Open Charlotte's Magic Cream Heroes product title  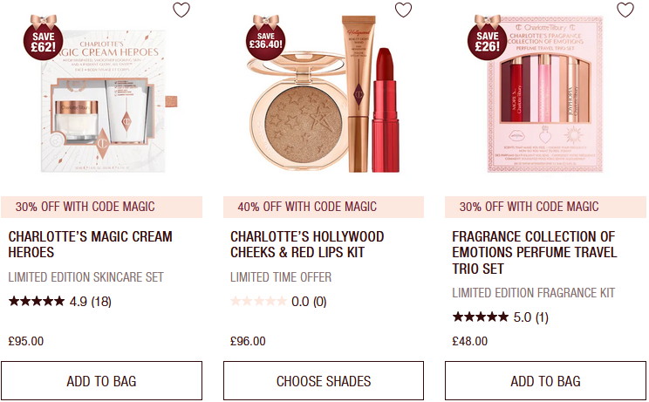pos(90,244)
